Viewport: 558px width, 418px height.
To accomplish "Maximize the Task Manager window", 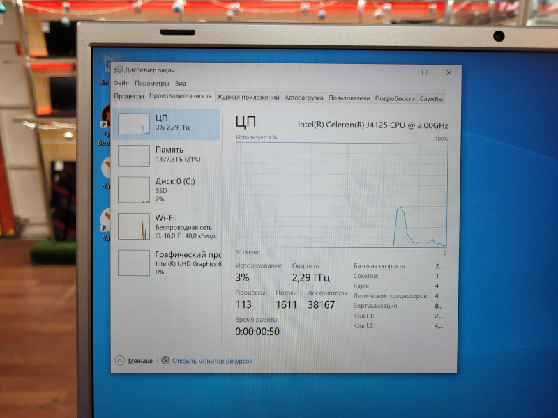I will tap(424, 72).
